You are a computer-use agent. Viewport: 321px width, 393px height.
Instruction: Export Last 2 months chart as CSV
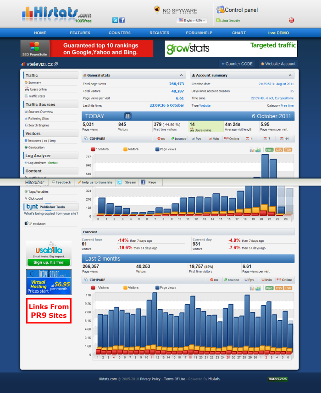[x=279, y=288]
